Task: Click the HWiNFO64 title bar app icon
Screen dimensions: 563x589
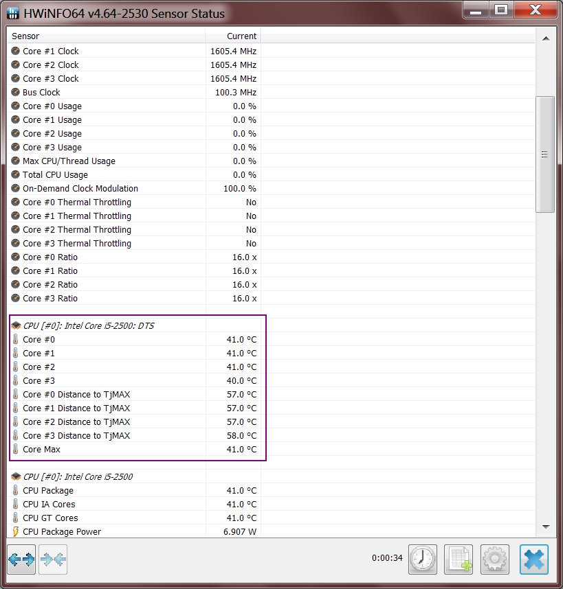Action: [x=13, y=14]
